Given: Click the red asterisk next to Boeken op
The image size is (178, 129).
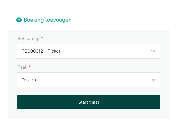Looking at the screenshot, I should pyautogui.click(x=42, y=38).
